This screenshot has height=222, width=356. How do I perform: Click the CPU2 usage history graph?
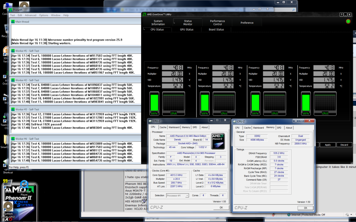(275, 103)
